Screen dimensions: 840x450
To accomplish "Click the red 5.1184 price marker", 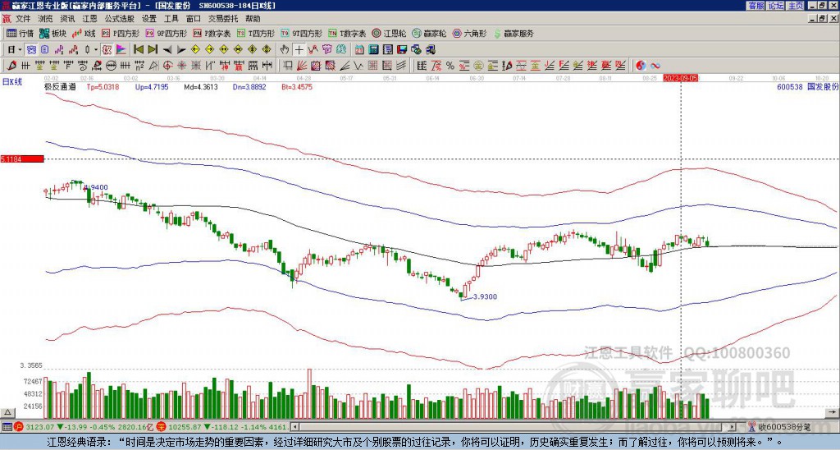I will click(22, 158).
